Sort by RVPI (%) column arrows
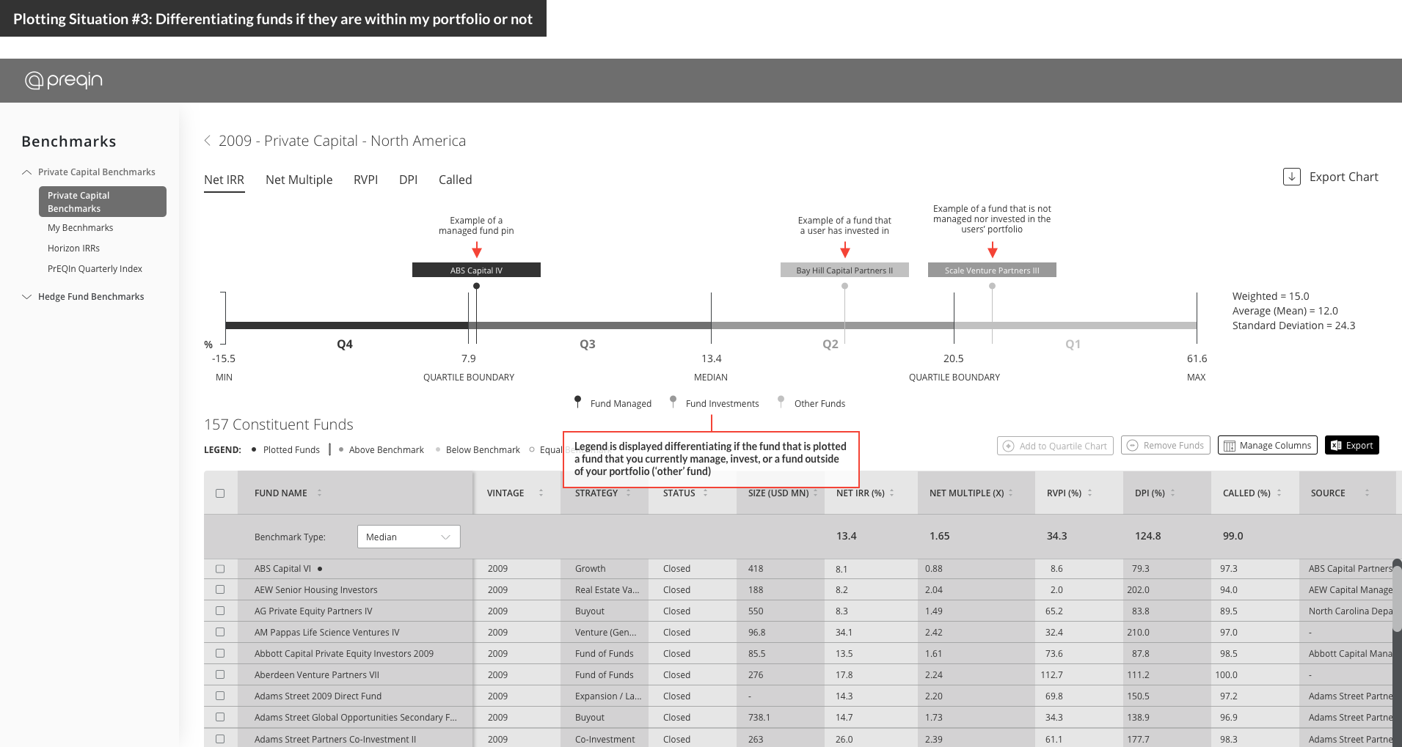The height and width of the screenshot is (747, 1402). (x=1089, y=493)
